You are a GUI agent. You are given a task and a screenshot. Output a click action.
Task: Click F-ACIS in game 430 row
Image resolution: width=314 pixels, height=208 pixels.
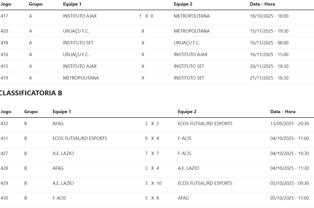pos(59,198)
